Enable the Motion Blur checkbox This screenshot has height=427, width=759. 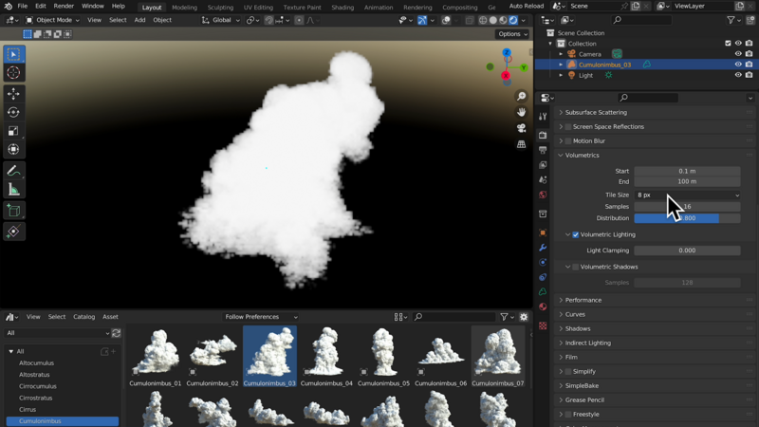(568, 140)
